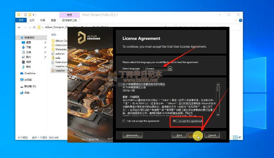Click New folder icon in quick access toolbar
Screen dimensions: 274x158
coord(30,15)
